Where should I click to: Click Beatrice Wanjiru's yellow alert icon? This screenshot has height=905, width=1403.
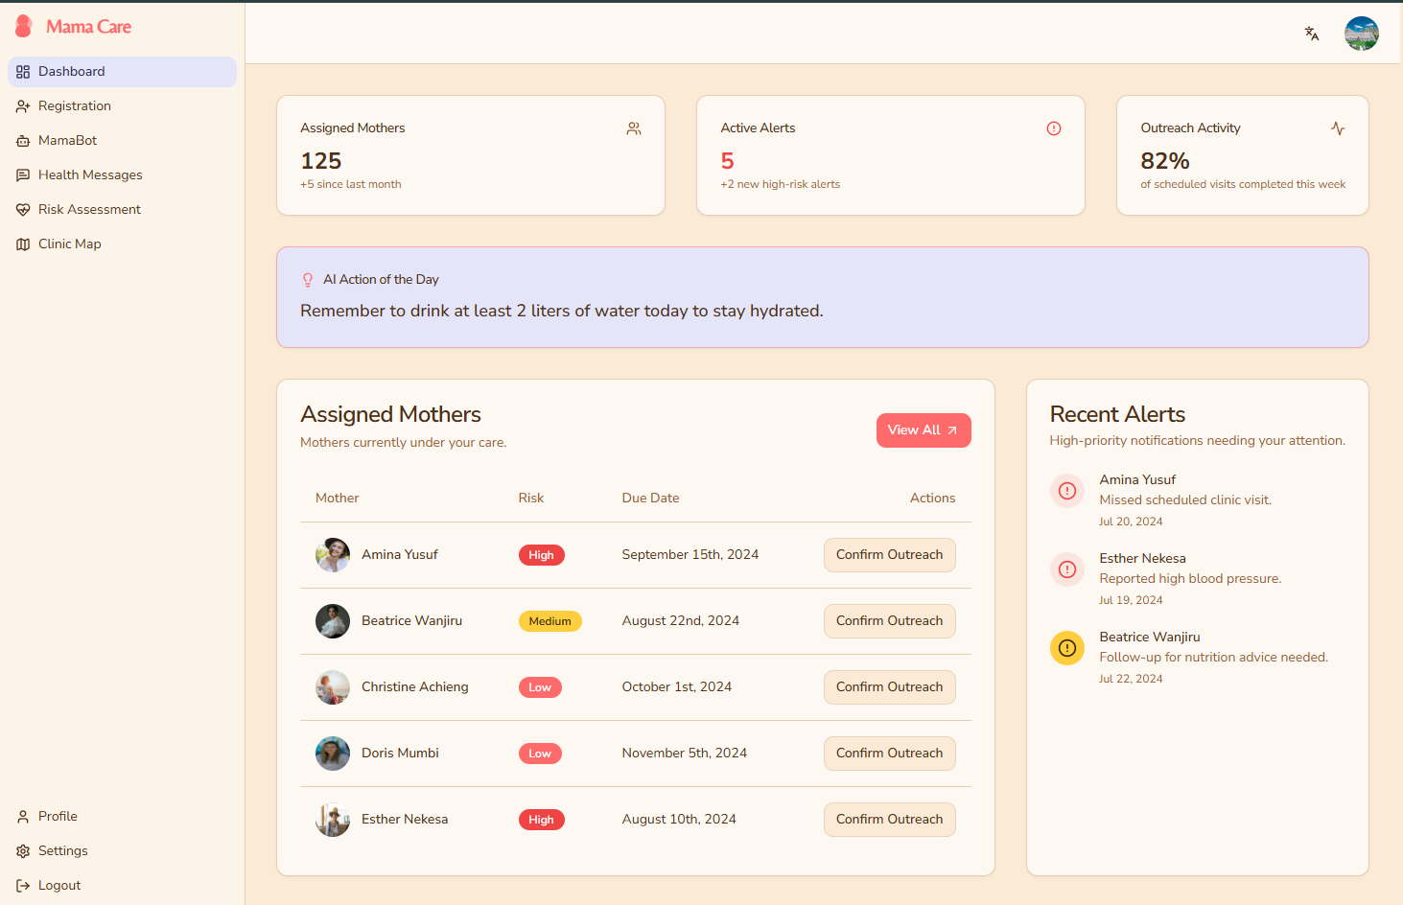tap(1066, 648)
